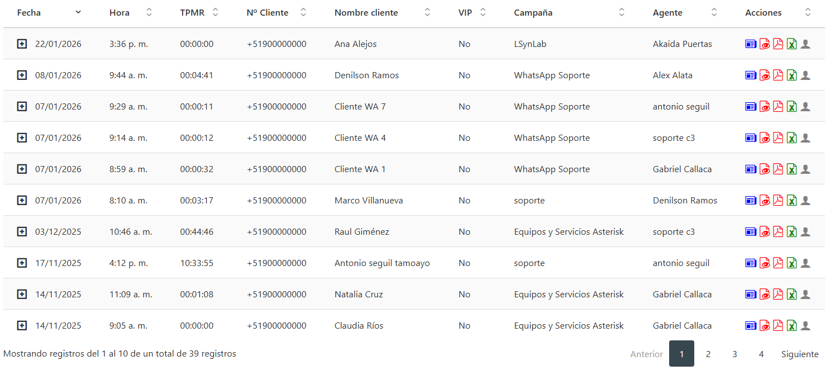830x370 pixels.
Task: Download PDF for Cliente WA 7
Action: coord(778,107)
